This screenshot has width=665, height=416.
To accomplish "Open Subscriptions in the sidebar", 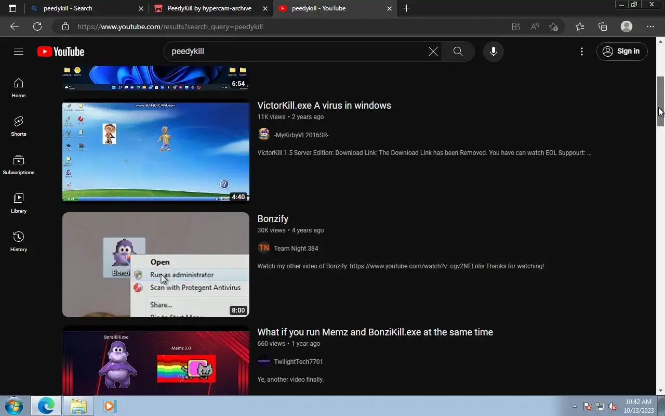I will tap(19, 165).
